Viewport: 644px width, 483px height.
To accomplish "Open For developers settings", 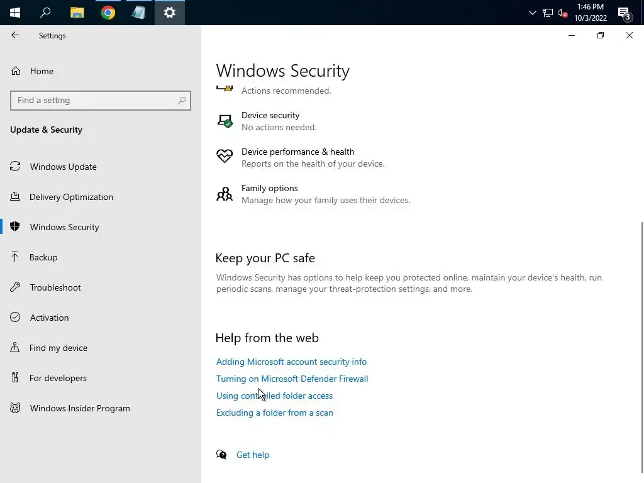I will tap(58, 378).
